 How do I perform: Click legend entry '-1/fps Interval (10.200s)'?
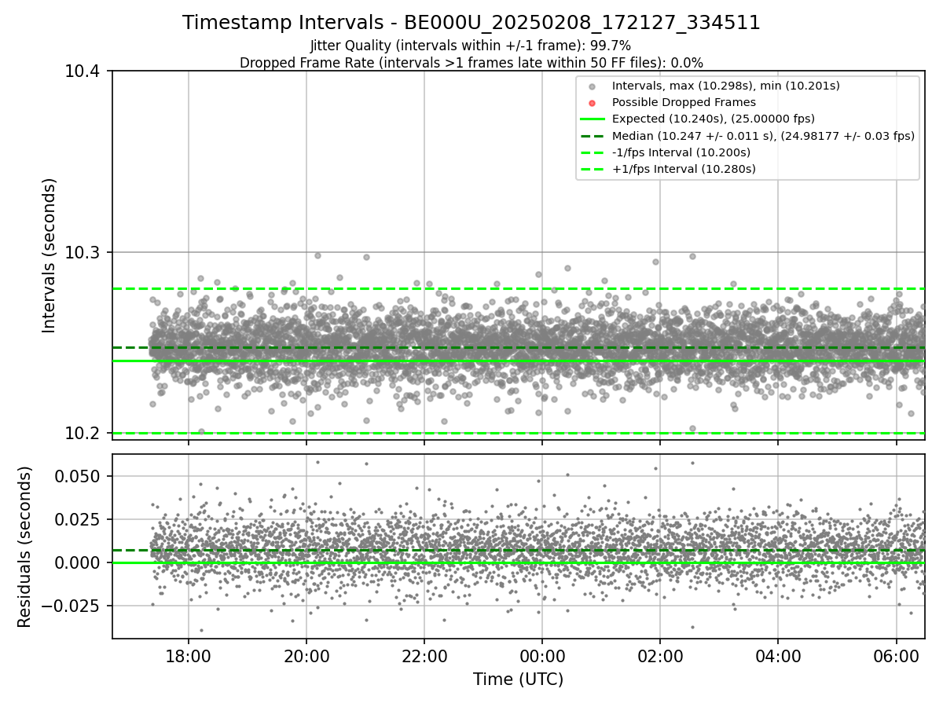(x=681, y=152)
